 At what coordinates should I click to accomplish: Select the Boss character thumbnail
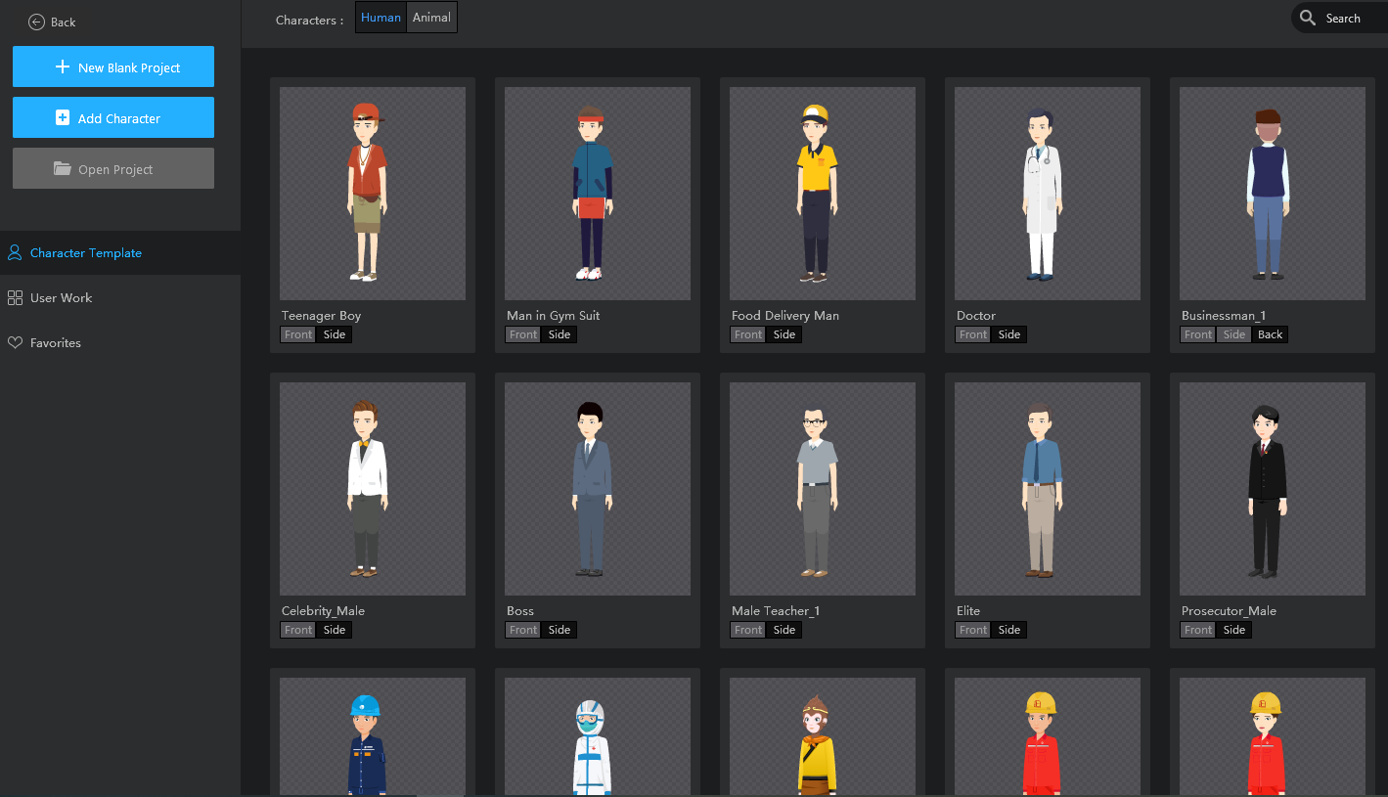[x=598, y=489]
